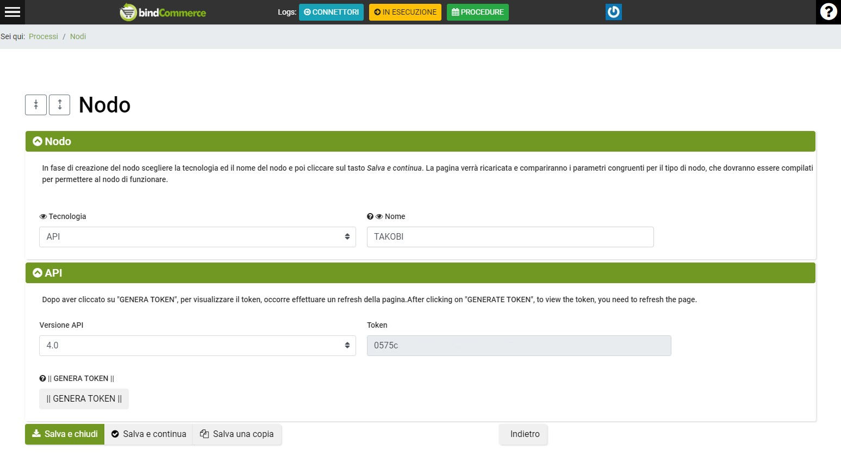Click the bindCommerce logo
This screenshot has width=841, height=456.
point(163,12)
